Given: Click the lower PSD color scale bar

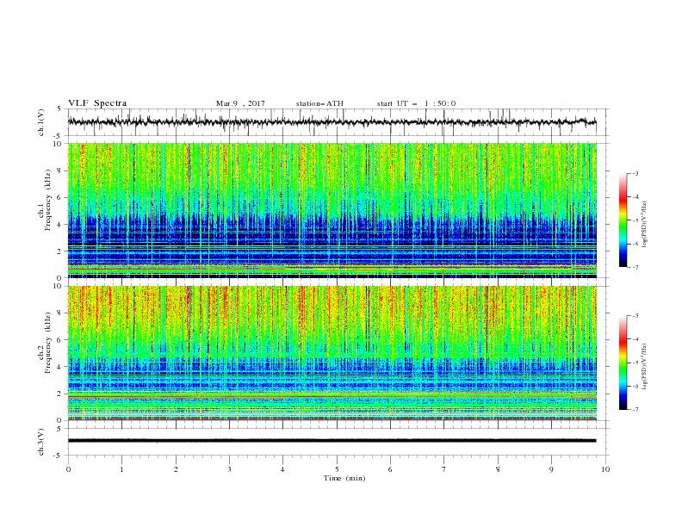Looking at the screenshot, I should point(623,363).
